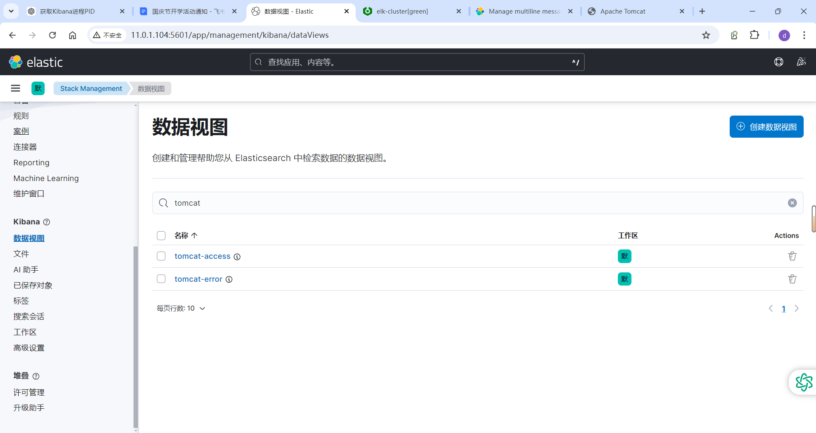The image size is (816, 433).
Task: Sort by the 名称 column header
Action: pyautogui.click(x=186, y=235)
